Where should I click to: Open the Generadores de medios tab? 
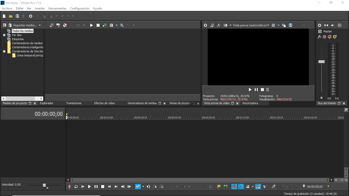[x=142, y=103]
